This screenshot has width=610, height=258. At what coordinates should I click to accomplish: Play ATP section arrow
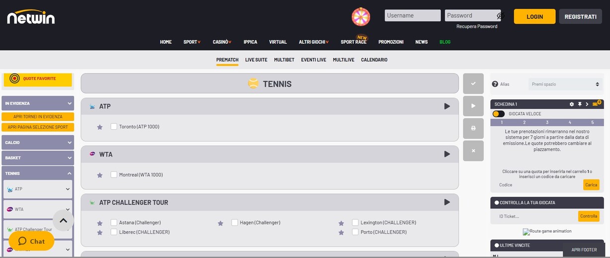click(x=447, y=106)
